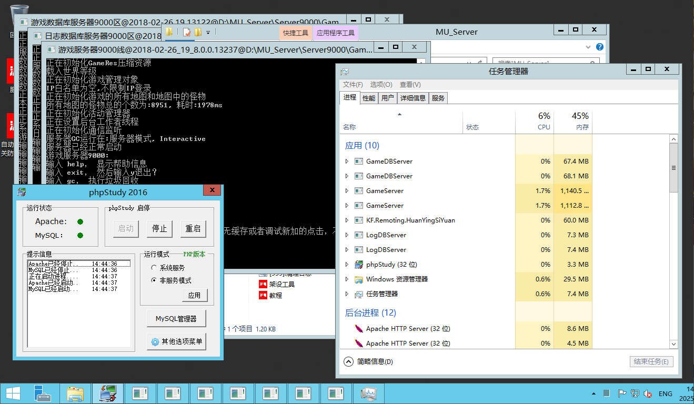The height and width of the screenshot is (404, 694).
Task: Select the 非服务模式 radio button
Action: pos(154,280)
